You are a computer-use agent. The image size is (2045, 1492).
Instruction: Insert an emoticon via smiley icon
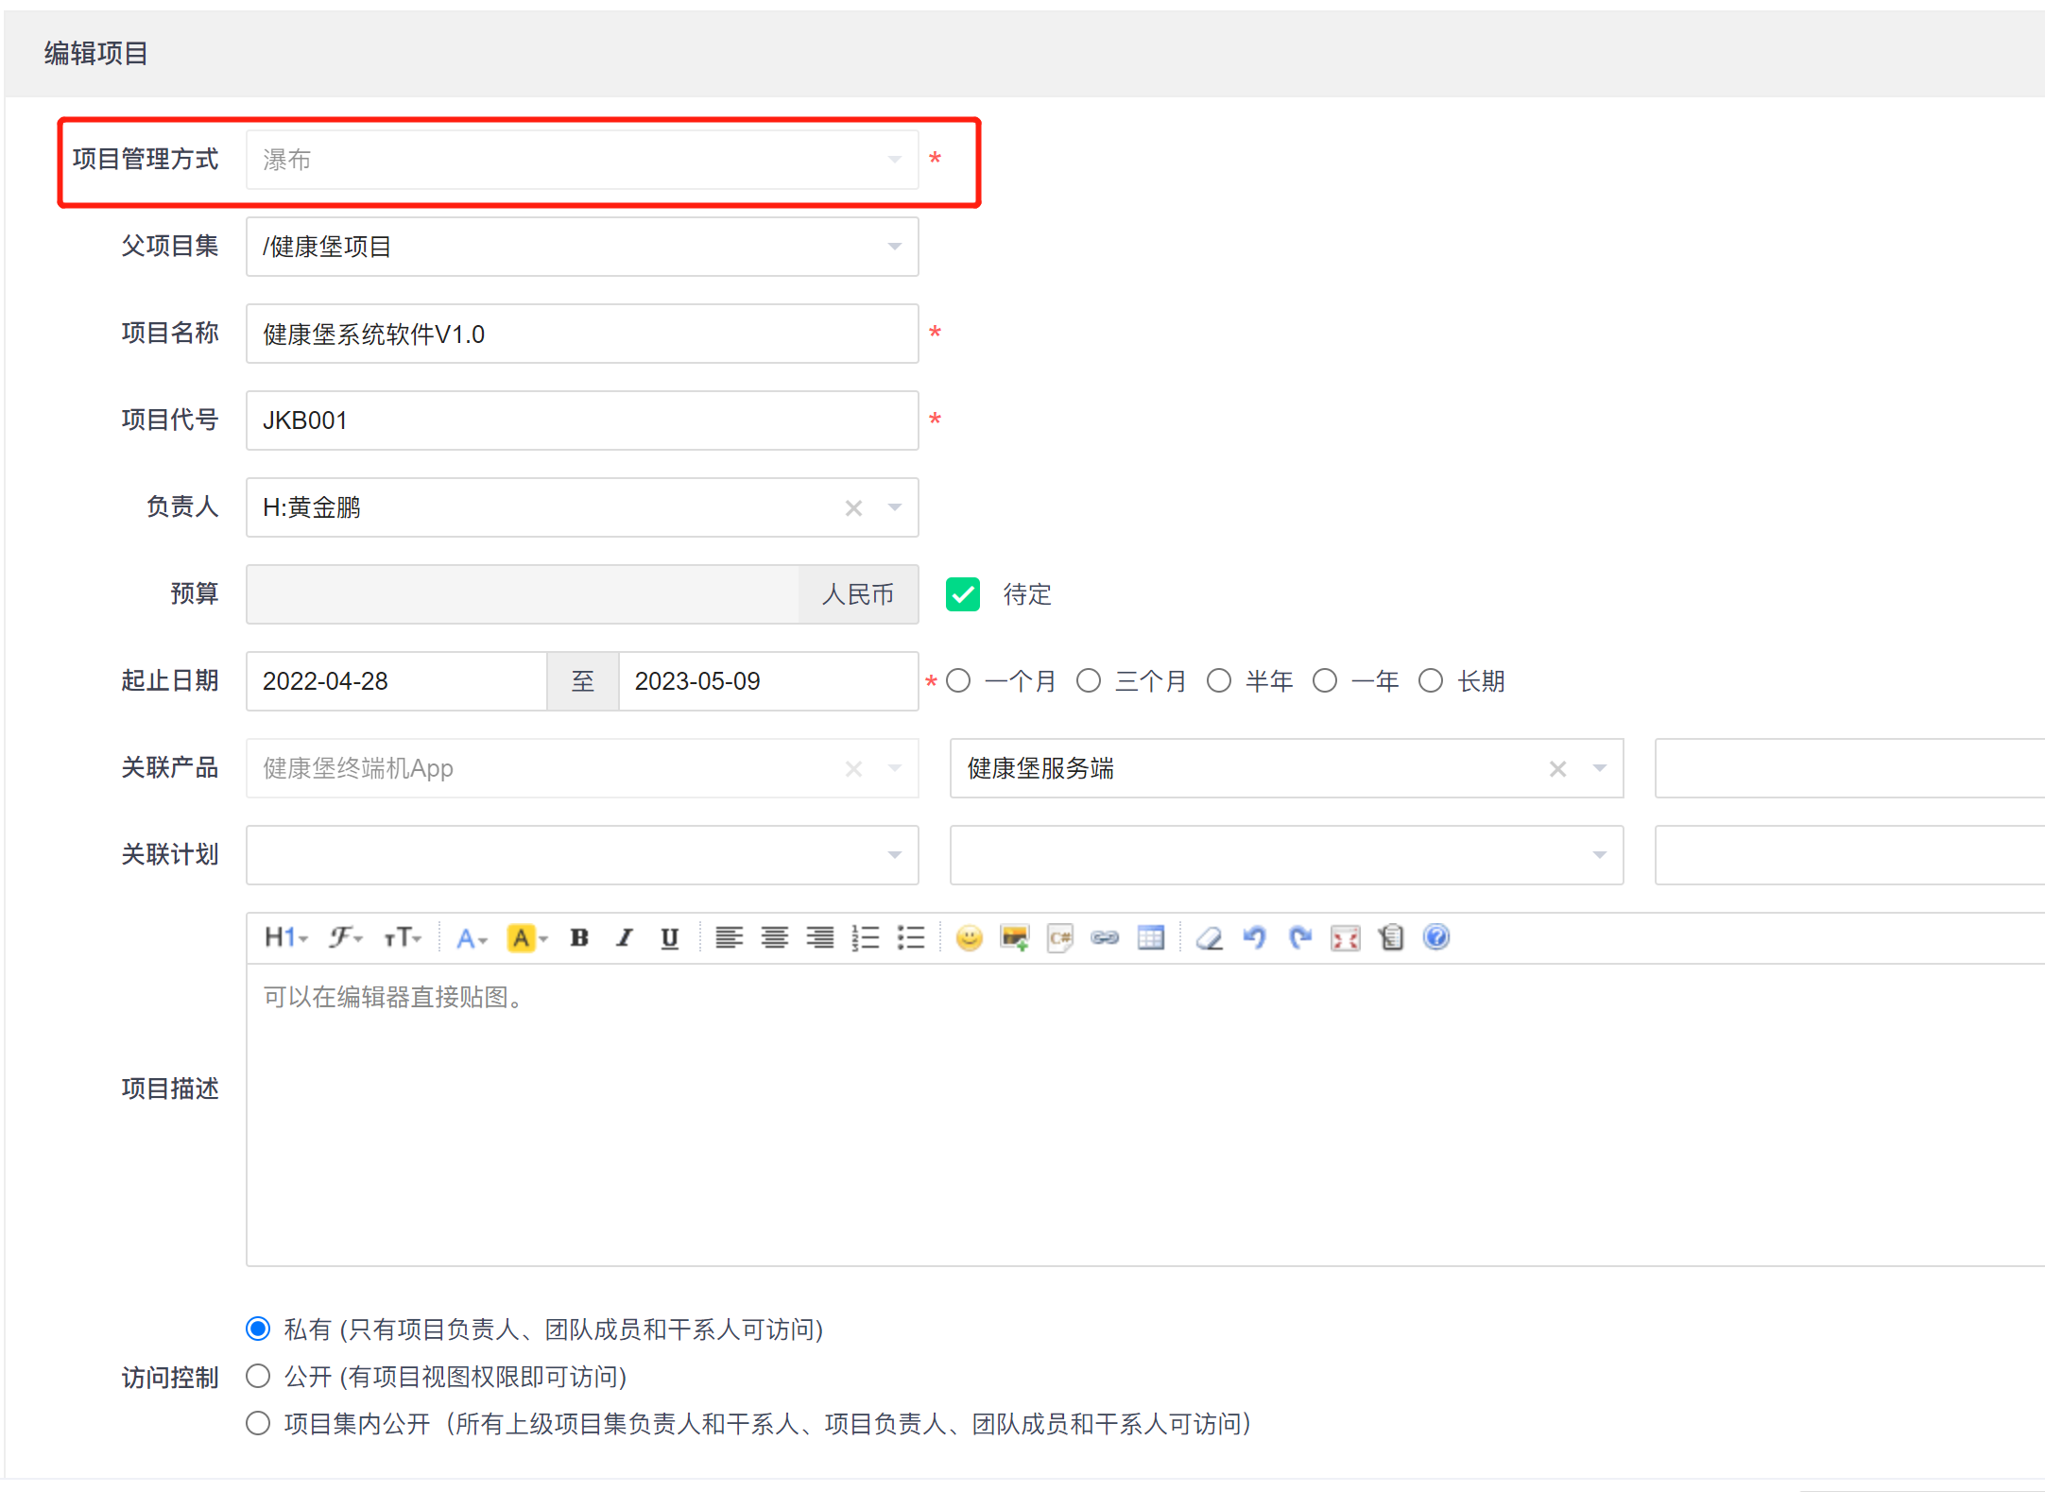[969, 938]
